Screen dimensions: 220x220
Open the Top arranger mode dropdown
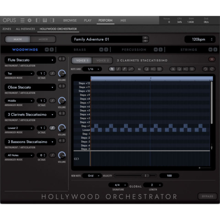coord(20,73)
